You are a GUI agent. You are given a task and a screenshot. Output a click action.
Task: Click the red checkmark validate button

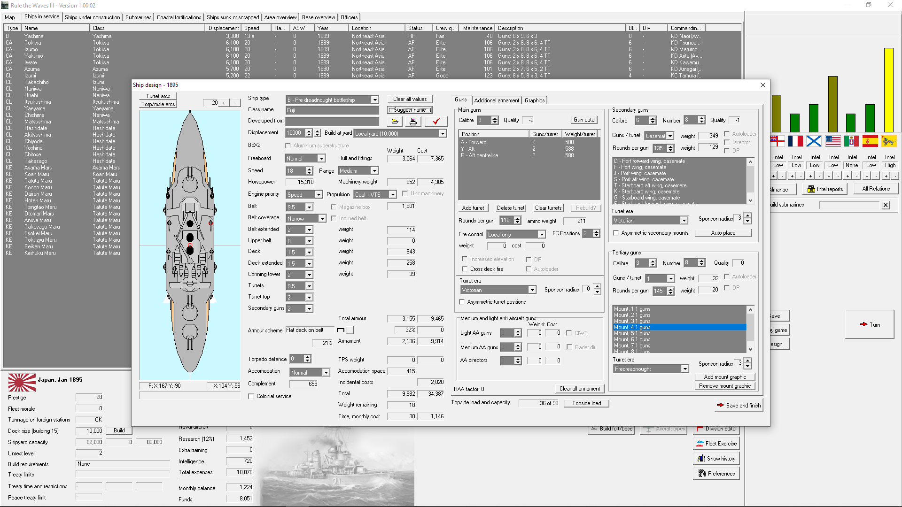tap(436, 122)
